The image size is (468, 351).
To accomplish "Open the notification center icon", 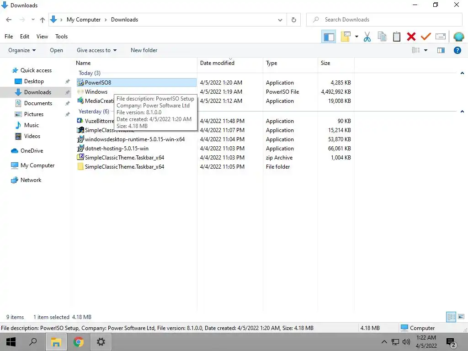I will [451, 342].
